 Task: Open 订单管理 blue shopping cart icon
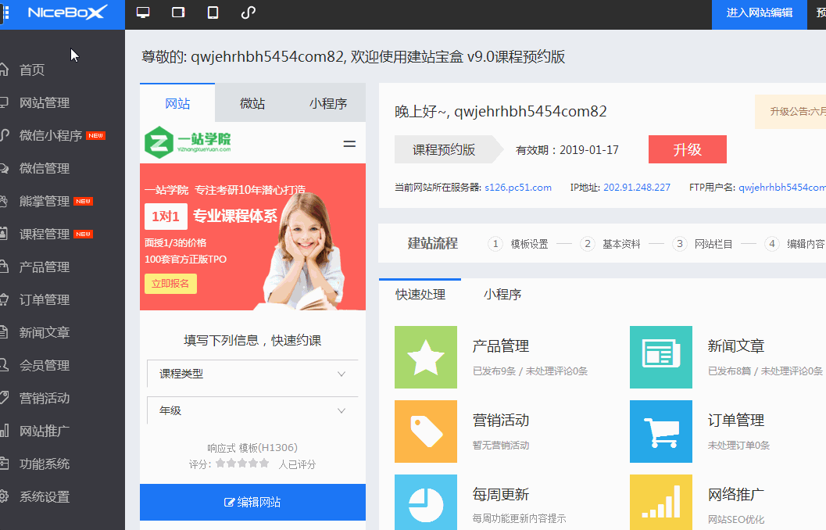(x=661, y=432)
